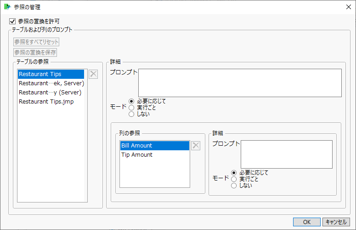Click the table プロンプト text field
This screenshot has width=356, height=230.
pyautogui.click(x=240, y=83)
